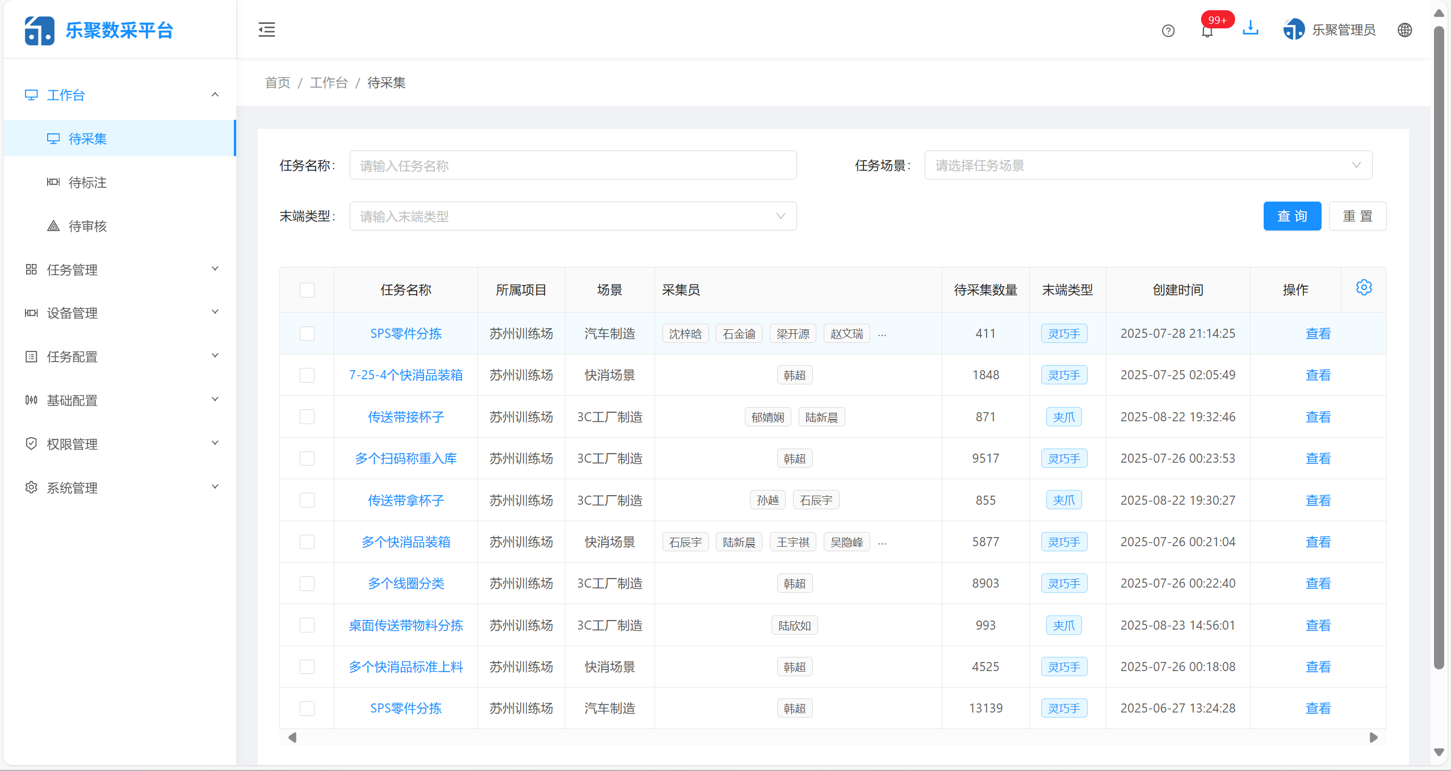1451x771 pixels.
Task: Select the 待标注 sidebar item
Action: pos(86,182)
